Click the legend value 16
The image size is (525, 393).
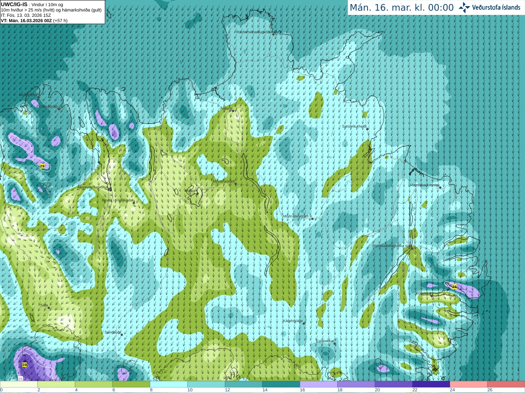tap(302, 390)
